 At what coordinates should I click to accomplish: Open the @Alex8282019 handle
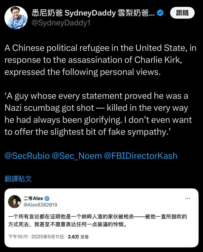40,205
